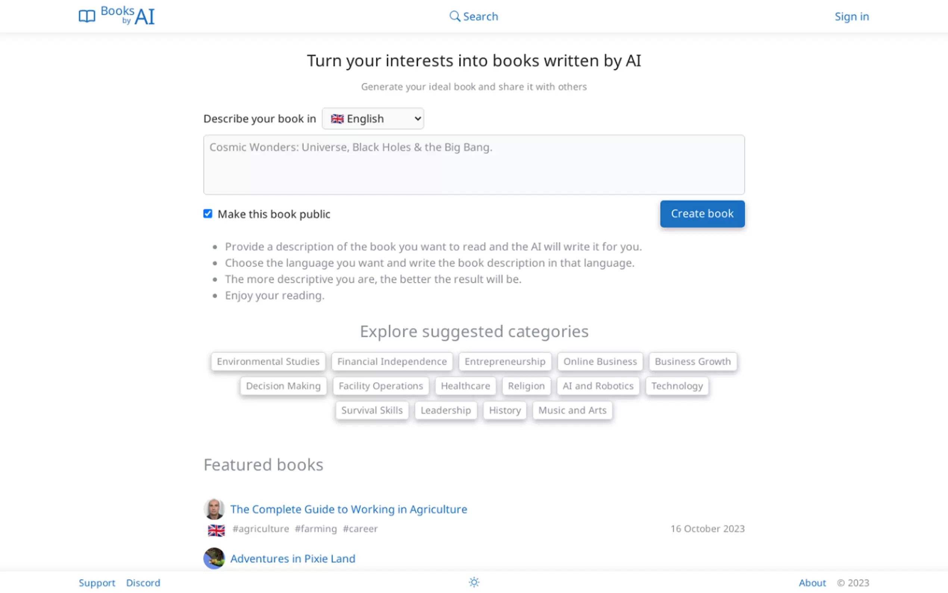Screen dimensions: 948x593
Task: Open The Complete Guide to Working in Agriculture
Action: tap(348, 509)
